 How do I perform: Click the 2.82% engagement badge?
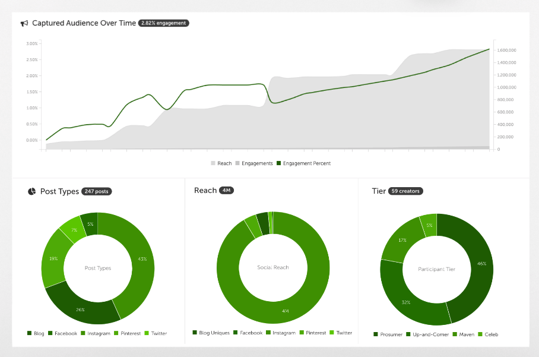pyautogui.click(x=163, y=23)
